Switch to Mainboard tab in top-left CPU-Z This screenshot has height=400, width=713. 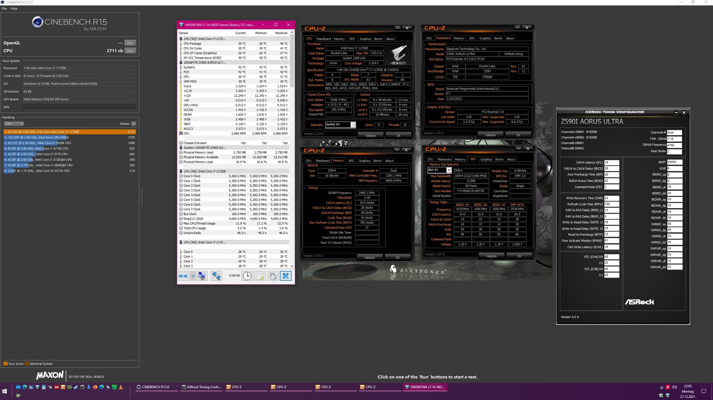point(323,39)
